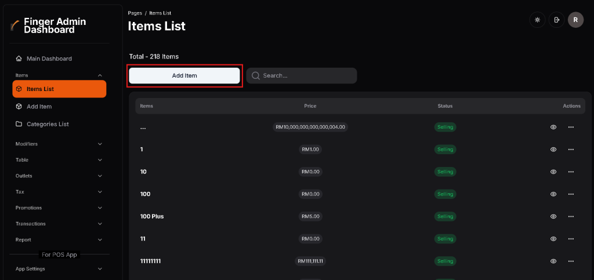Viewport: 594px width, 280px height.
Task: Focus the Search input field
Action: [x=306, y=75]
